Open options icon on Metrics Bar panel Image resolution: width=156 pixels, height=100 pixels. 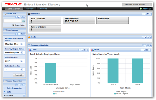[143, 14]
